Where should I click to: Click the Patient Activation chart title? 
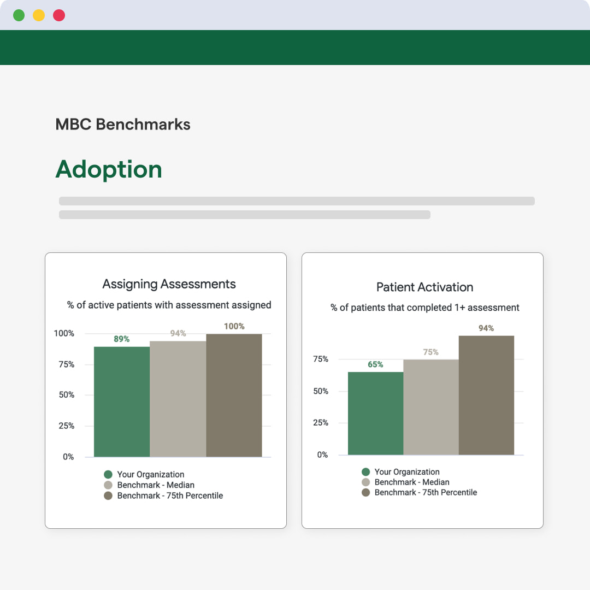point(424,287)
